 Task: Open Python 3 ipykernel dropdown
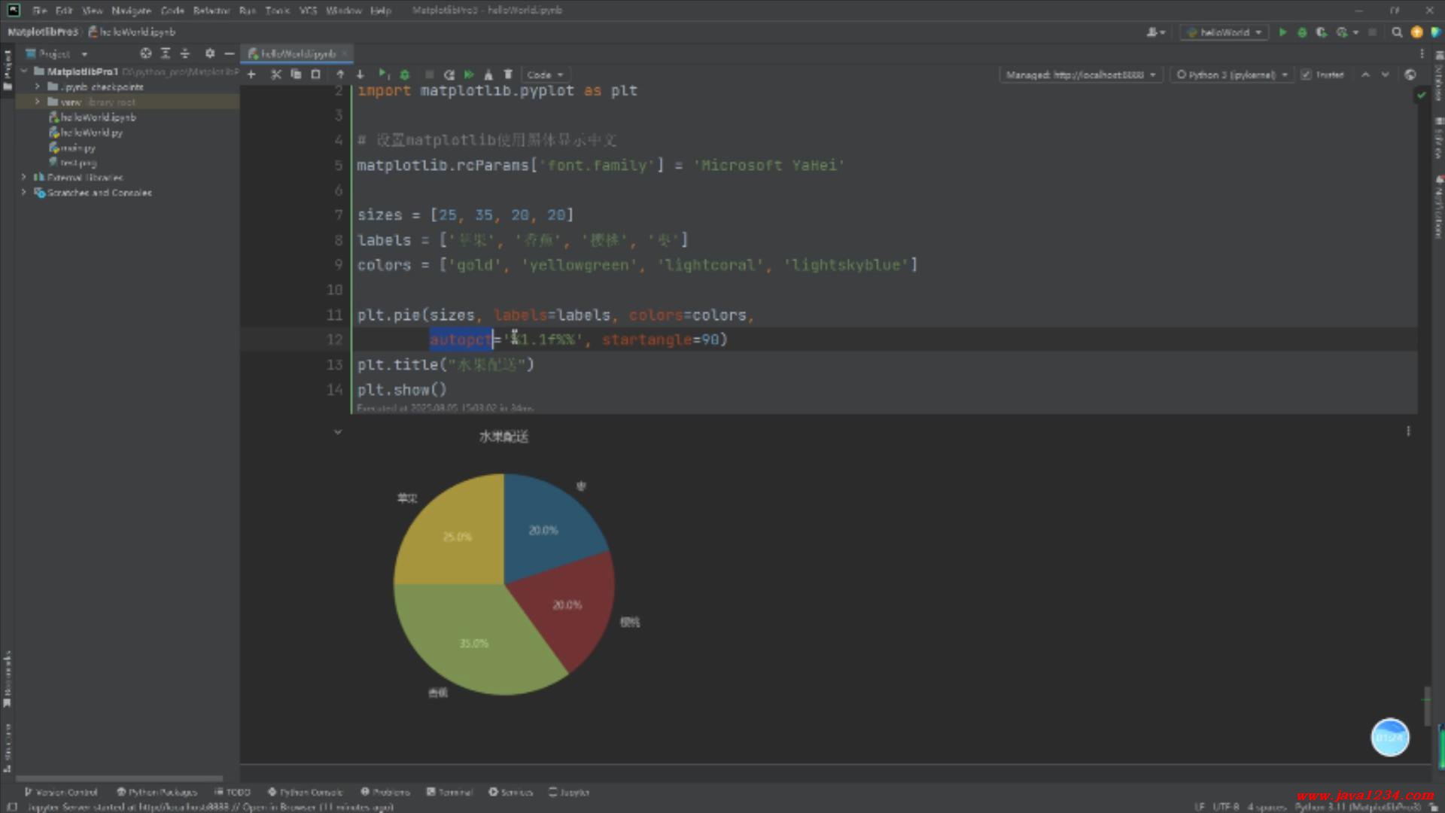1232,75
